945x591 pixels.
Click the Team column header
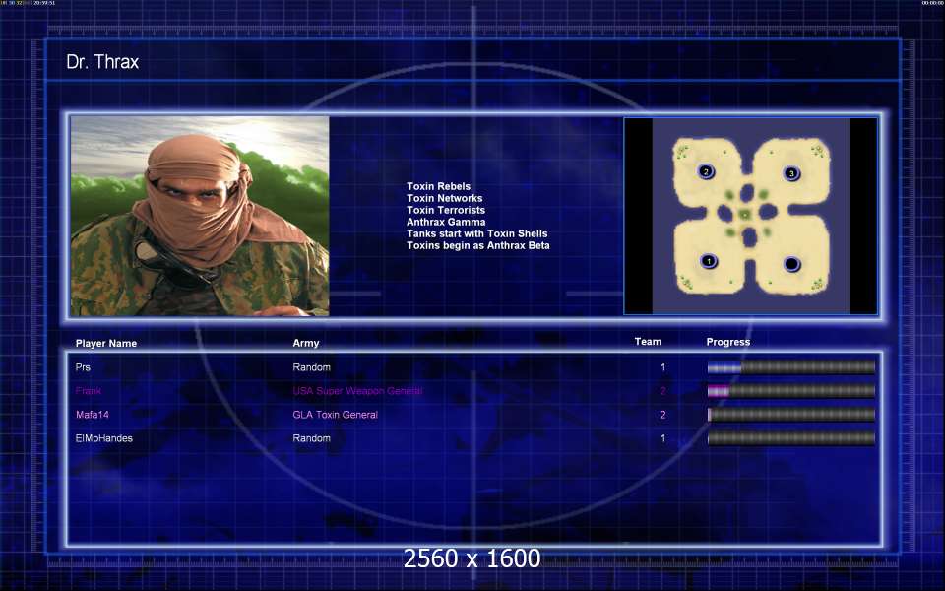pyautogui.click(x=648, y=342)
